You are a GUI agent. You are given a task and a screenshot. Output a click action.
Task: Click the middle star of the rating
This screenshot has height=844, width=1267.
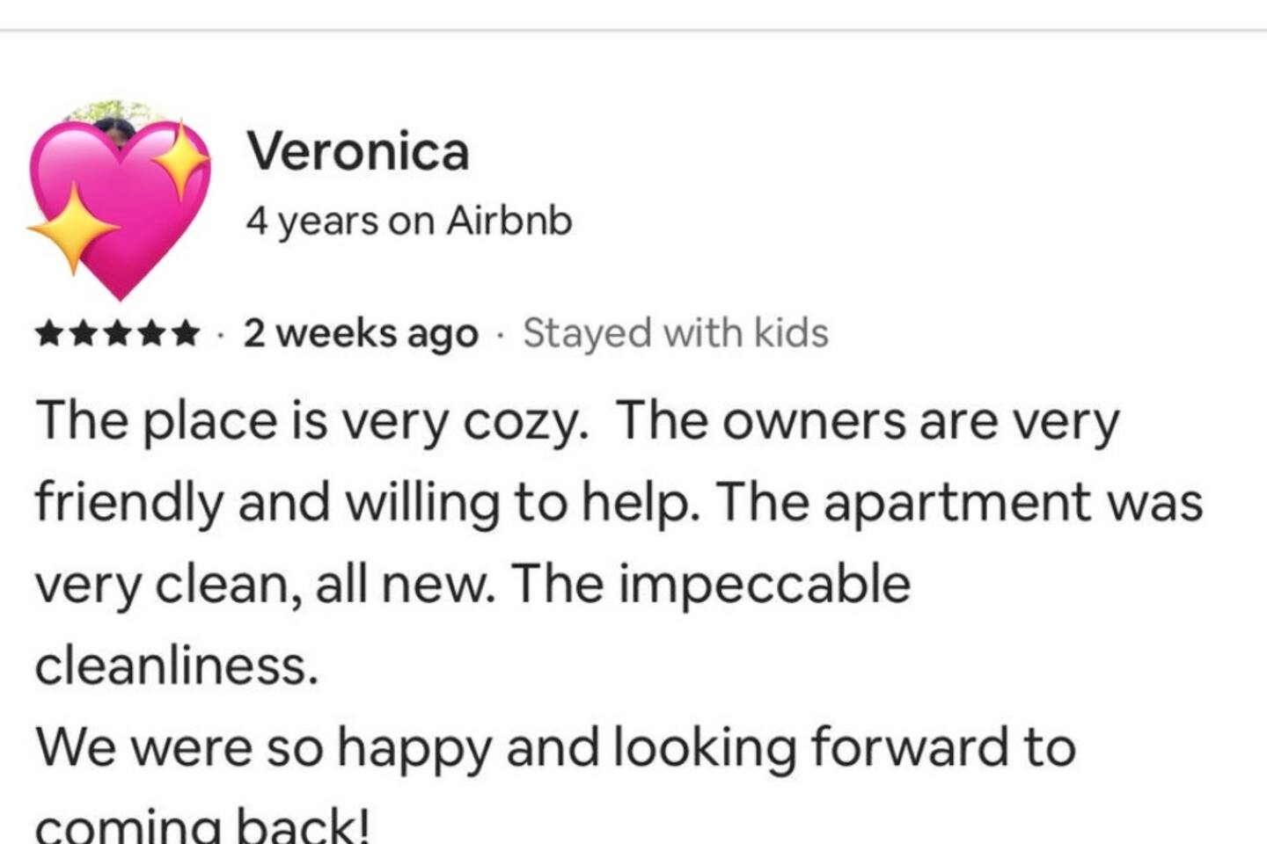pos(117,334)
